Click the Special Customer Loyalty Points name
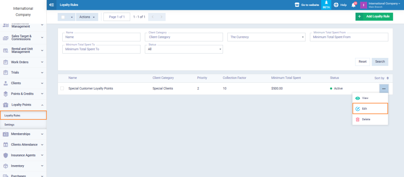The height and width of the screenshot is (177, 404). pos(91,88)
